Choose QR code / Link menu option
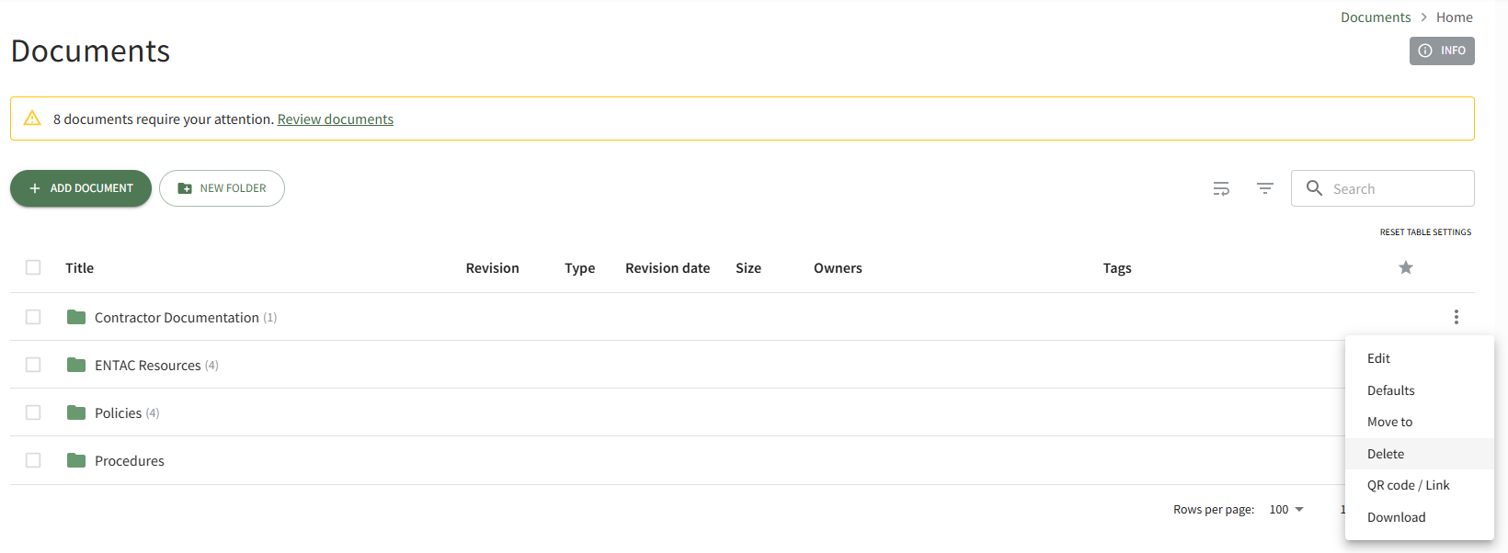The width and height of the screenshot is (1508, 553). pyautogui.click(x=1408, y=485)
